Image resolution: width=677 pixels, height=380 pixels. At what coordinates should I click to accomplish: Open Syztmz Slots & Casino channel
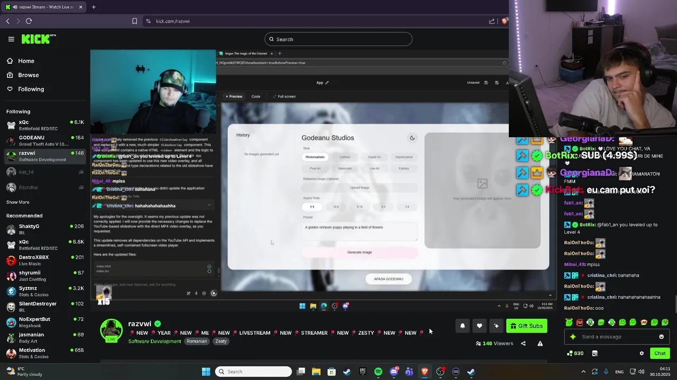point(45,291)
